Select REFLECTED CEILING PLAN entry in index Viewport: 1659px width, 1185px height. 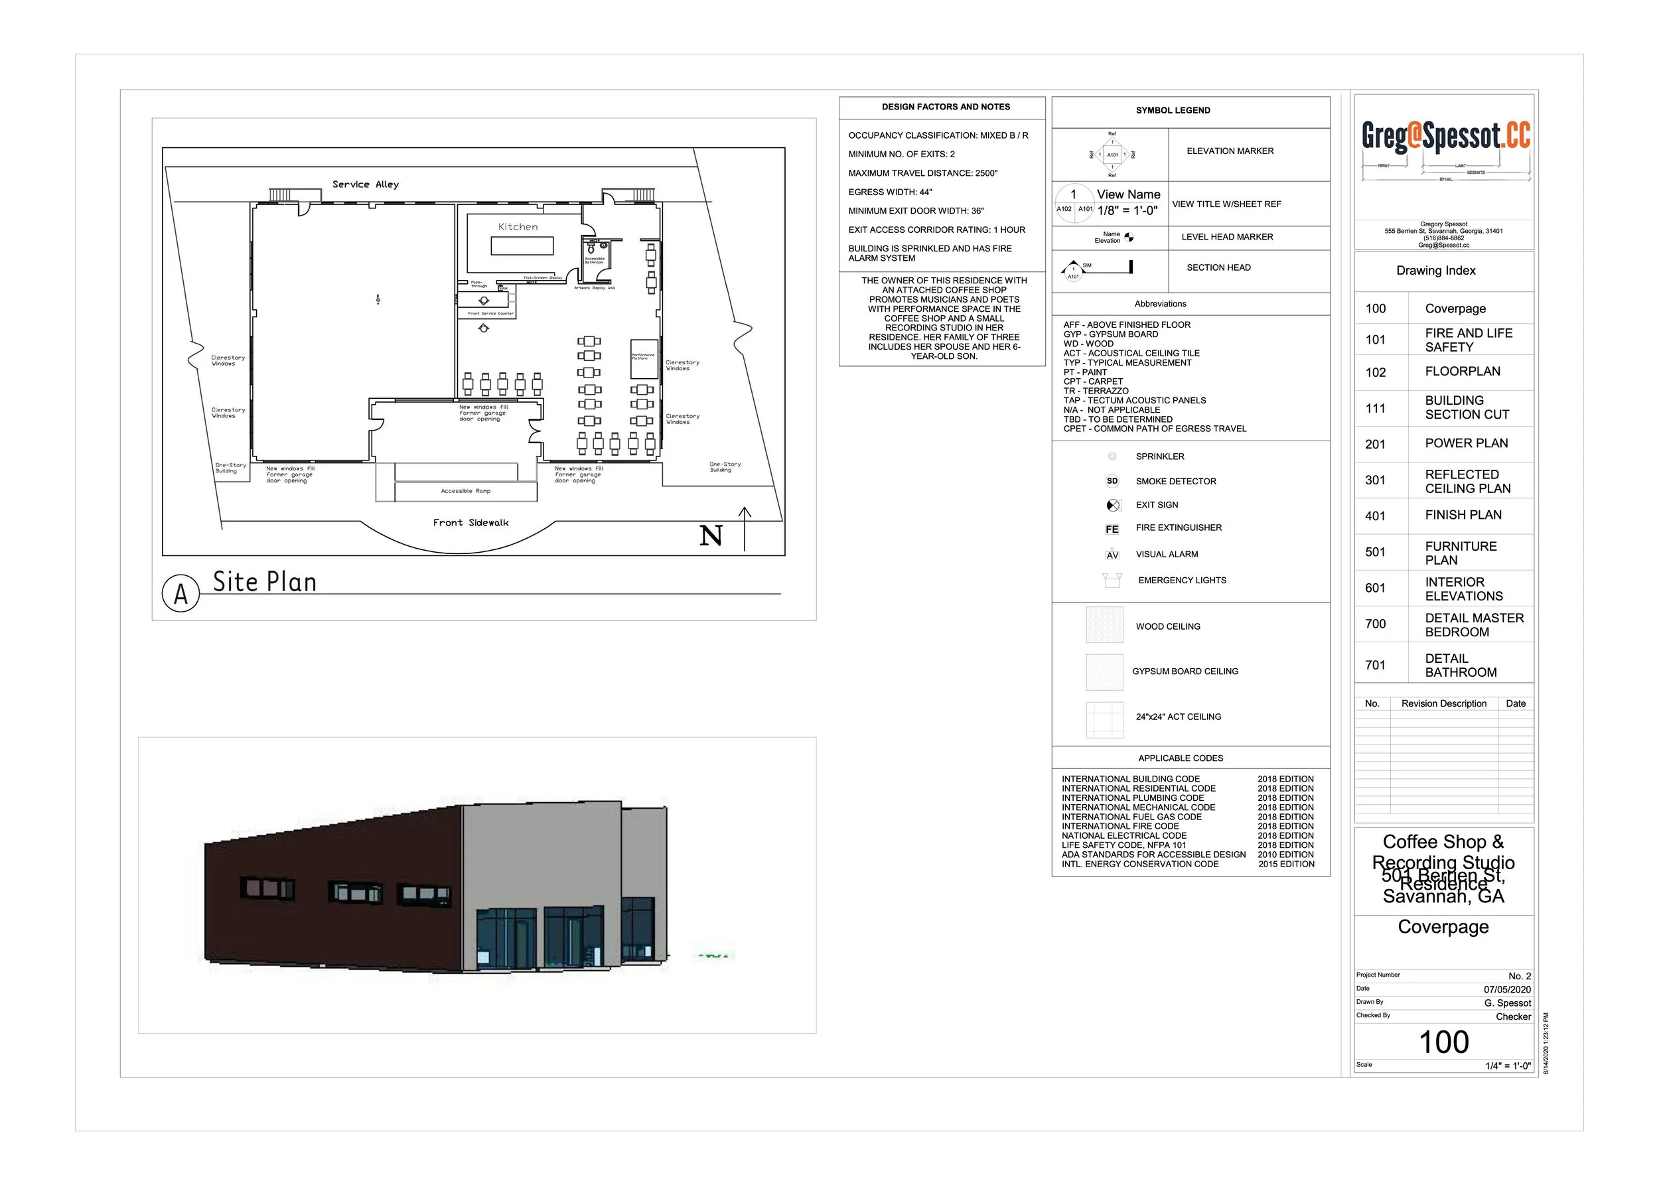[1467, 481]
